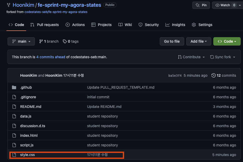Click the Pull requests icon
243x162 pixels.
point(32,25)
